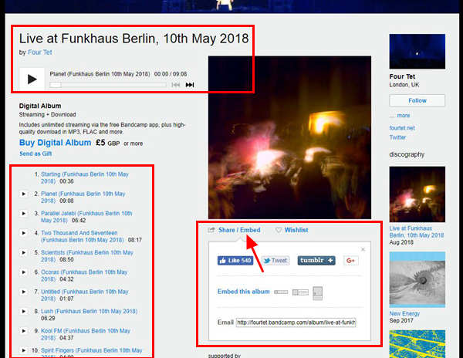Open the Four Tet artist link under title
This screenshot has width=463, height=358.
40,52
